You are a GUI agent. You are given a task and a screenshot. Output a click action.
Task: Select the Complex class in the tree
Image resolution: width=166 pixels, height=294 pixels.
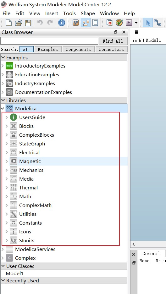tap(25, 258)
